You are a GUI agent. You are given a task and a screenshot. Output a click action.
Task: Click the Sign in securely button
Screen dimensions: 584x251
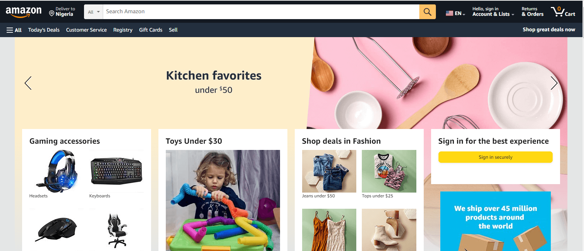495,157
